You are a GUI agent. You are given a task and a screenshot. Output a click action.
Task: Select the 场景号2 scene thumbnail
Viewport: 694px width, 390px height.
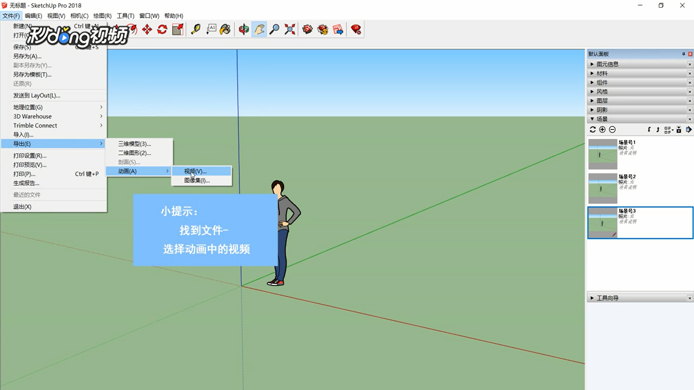tap(603, 189)
